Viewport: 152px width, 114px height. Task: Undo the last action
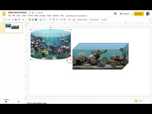pos(9,20)
